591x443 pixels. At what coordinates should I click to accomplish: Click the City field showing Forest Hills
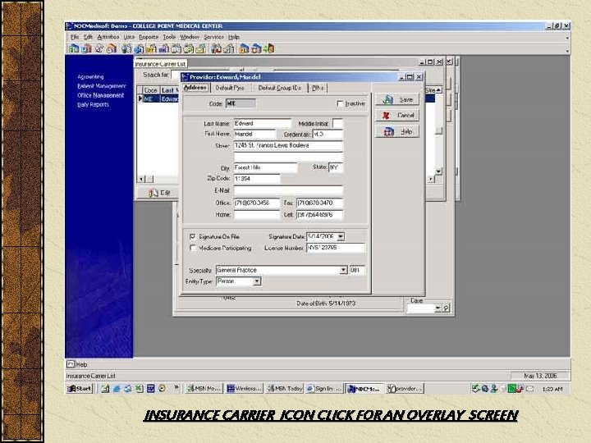(x=265, y=167)
